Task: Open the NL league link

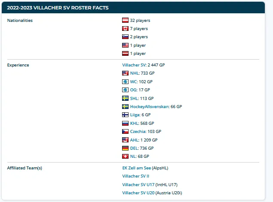Action: point(133,156)
